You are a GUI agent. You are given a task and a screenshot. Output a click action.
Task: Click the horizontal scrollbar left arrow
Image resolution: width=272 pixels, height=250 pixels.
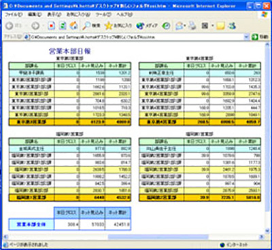click(5, 237)
